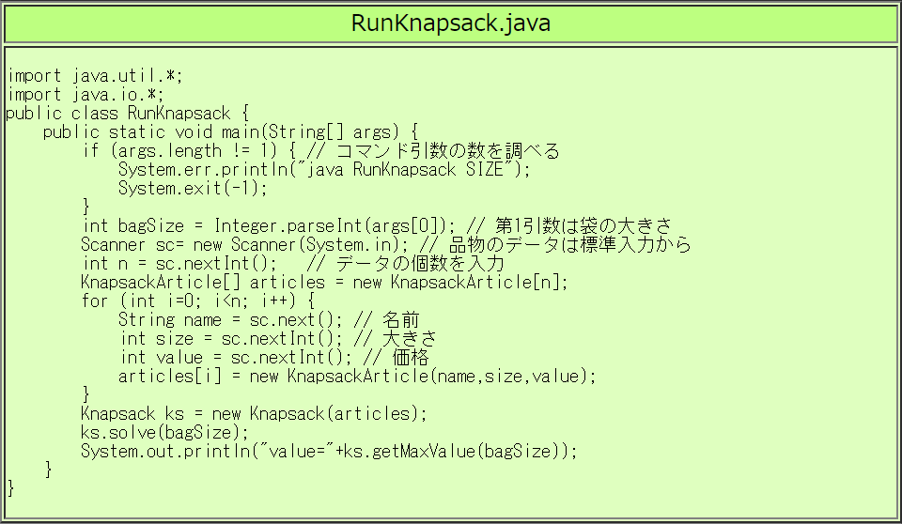Click the 'System.exit(-1);' line
Viewport: 902px width, 524px height.
193,189
